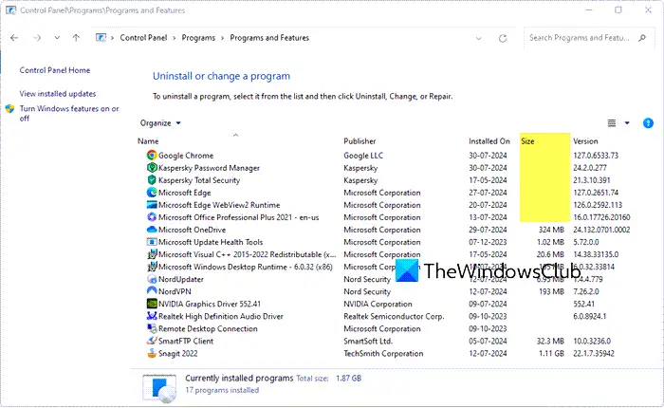Click the change view list icon
The width and height of the screenshot is (664, 408).
point(612,122)
